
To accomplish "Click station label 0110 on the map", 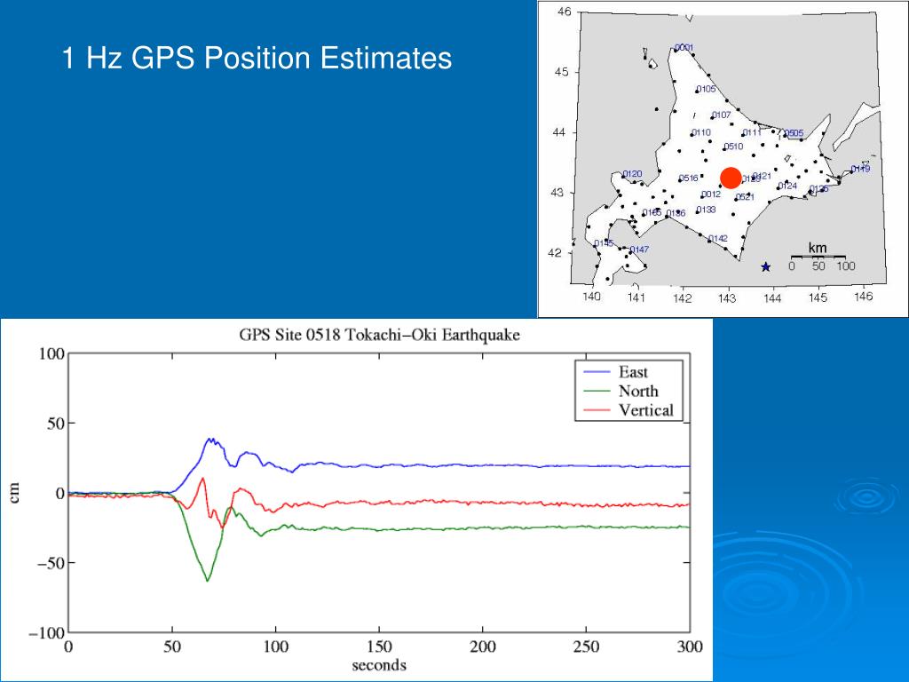I will click(701, 132).
